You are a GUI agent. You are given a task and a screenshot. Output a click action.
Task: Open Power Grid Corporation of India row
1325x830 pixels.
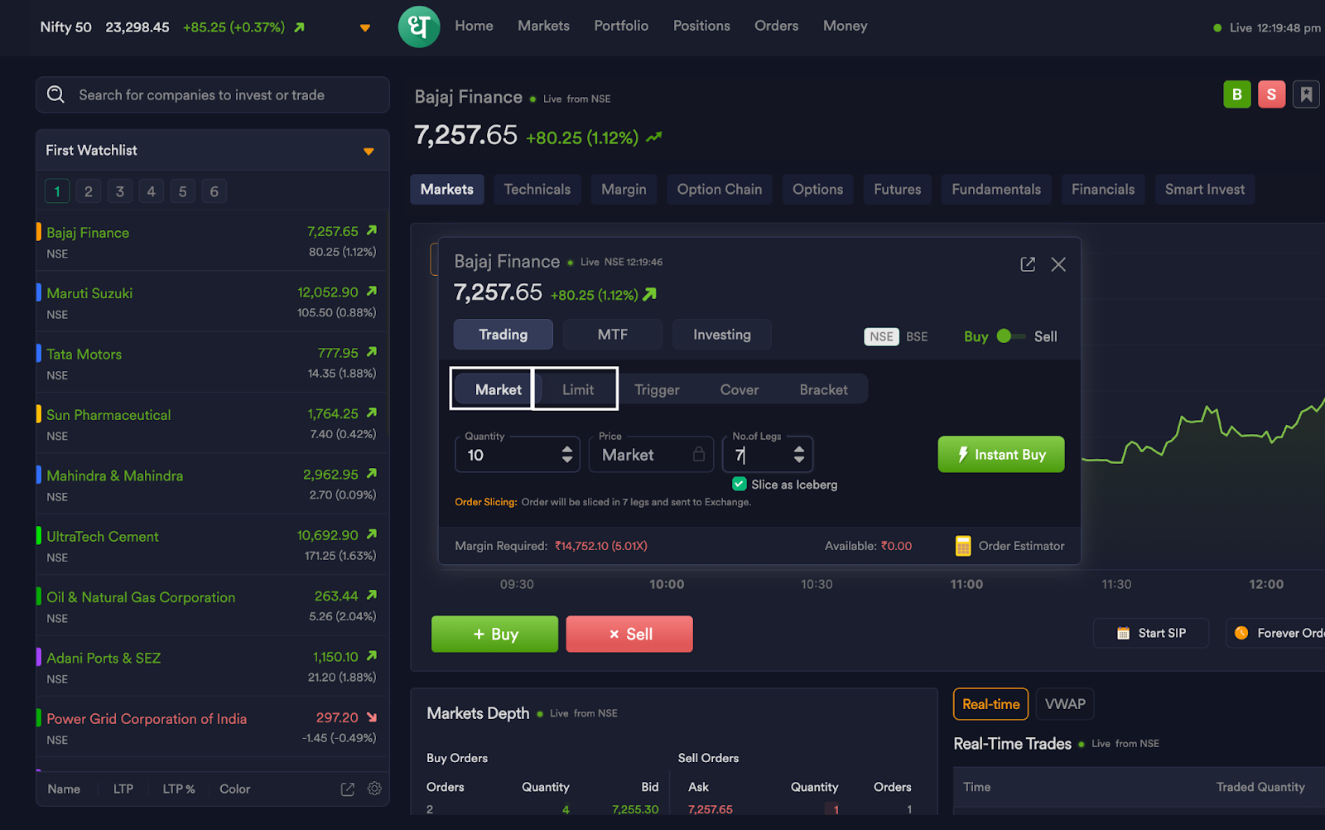pyautogui.click(x=212, y=727)
